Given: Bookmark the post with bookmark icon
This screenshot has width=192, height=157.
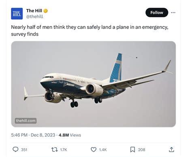Looking at the screenshot, I should point(132,150).
